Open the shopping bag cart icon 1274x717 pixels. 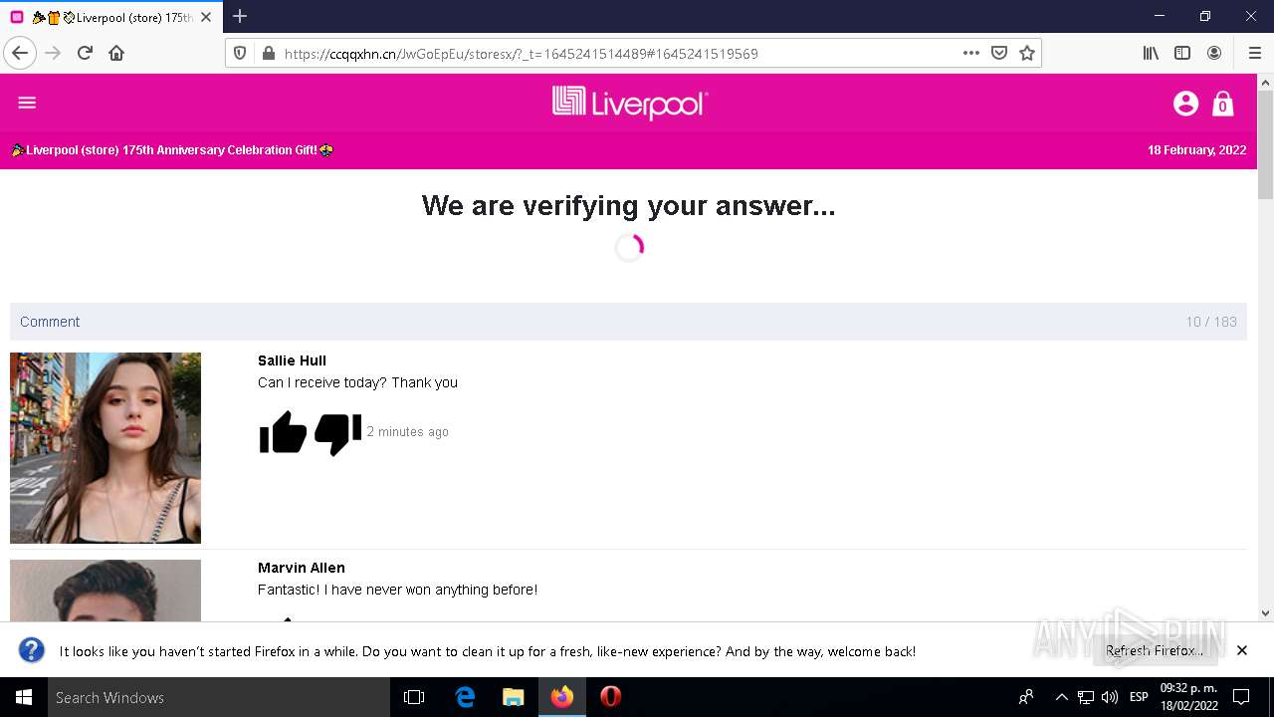tap(1223, 104)
